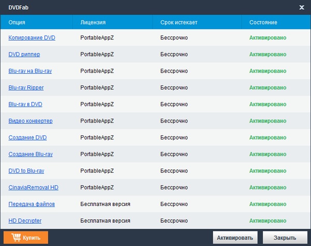This screenshot has width=311, height=246.
Task: Open the Создание DVD link
Action: click(x=28, y=138)
